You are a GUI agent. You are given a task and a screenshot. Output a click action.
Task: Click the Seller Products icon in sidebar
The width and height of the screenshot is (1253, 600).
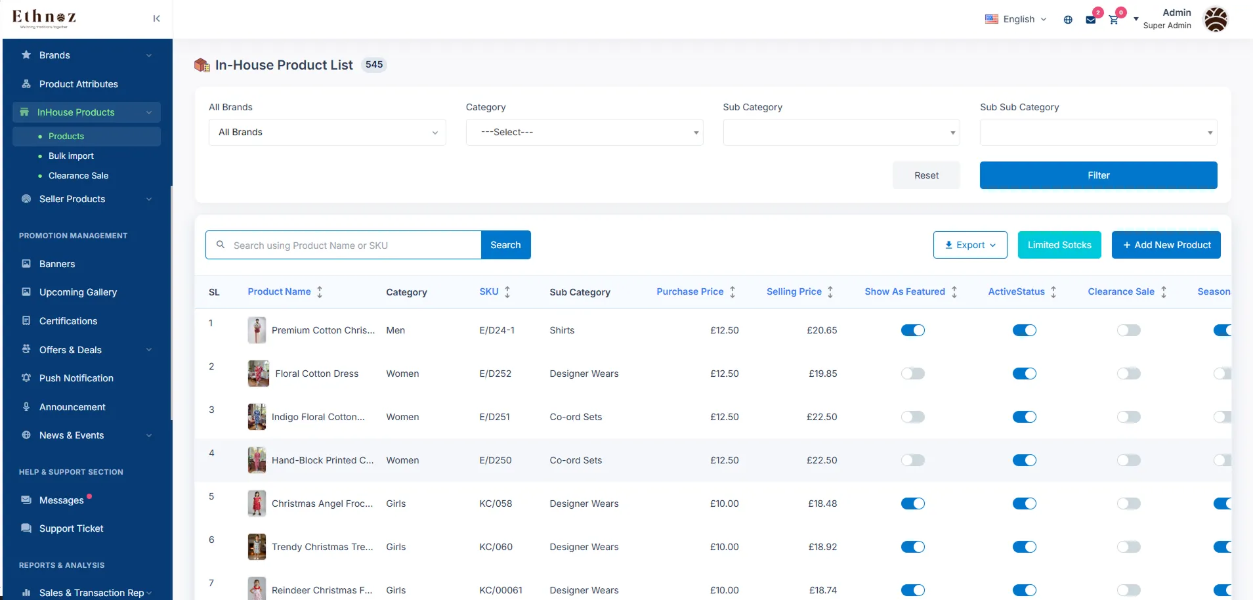click(26, 199)
